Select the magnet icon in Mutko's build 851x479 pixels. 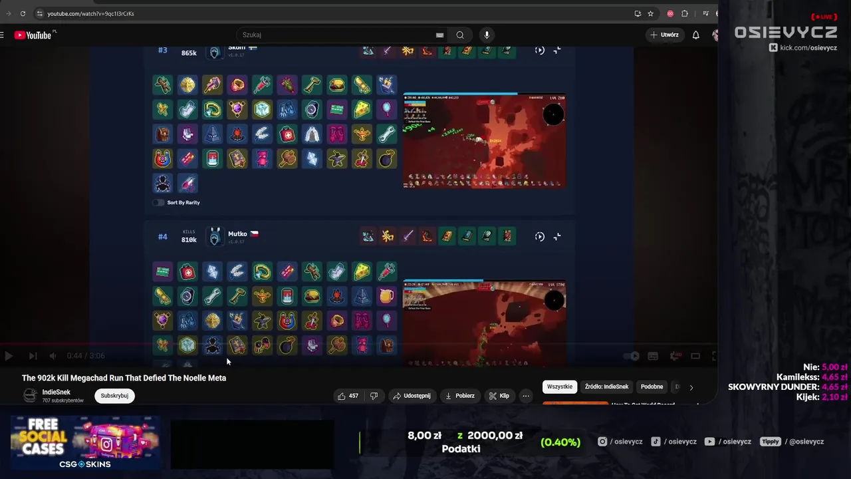pos(287,321)
